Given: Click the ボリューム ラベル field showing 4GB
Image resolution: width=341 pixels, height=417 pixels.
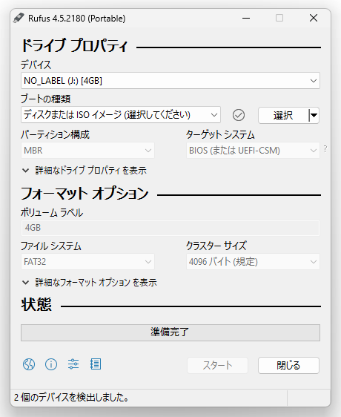Looking at the screenshot, I should 170,228.
